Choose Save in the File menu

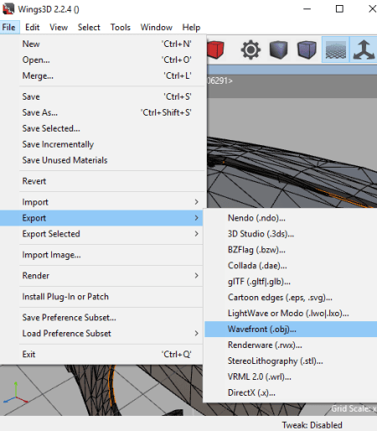pos(103,96)
